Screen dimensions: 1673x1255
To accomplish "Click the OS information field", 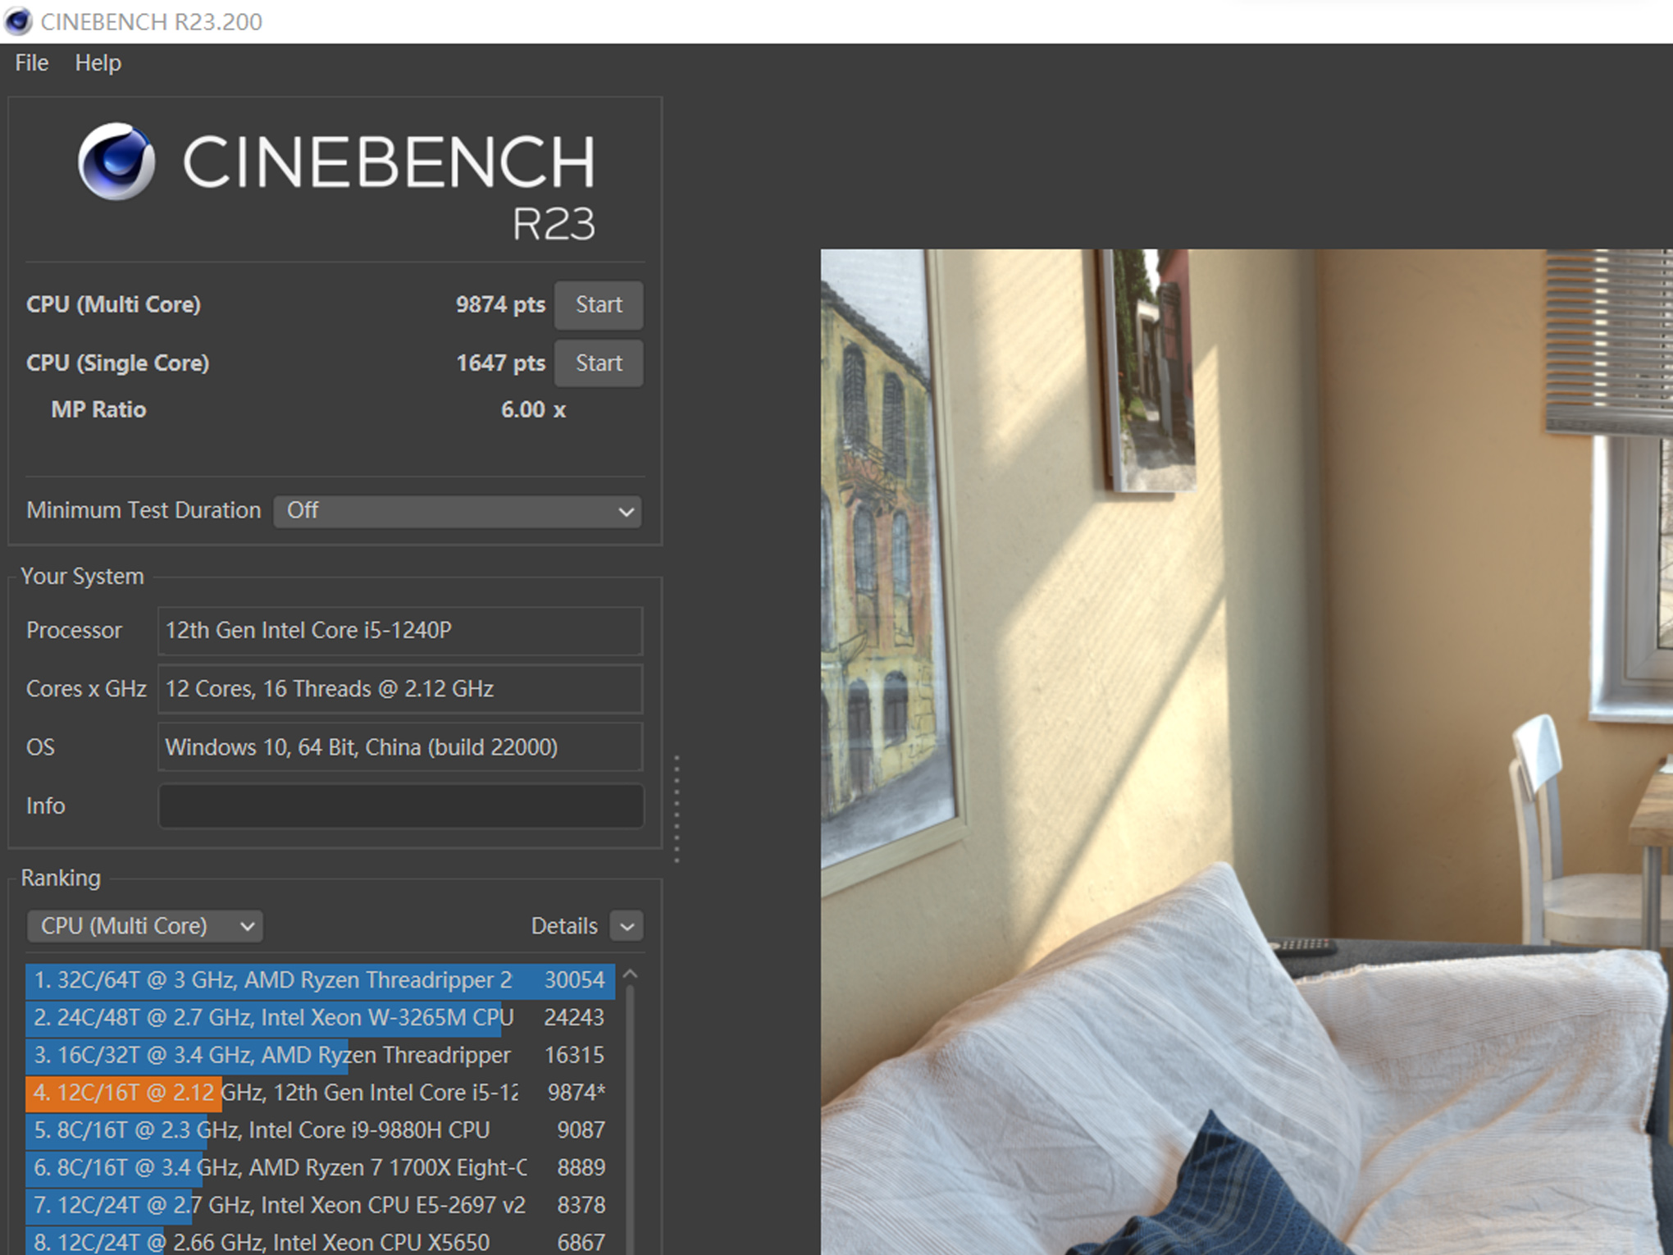I will click(400, 747).
